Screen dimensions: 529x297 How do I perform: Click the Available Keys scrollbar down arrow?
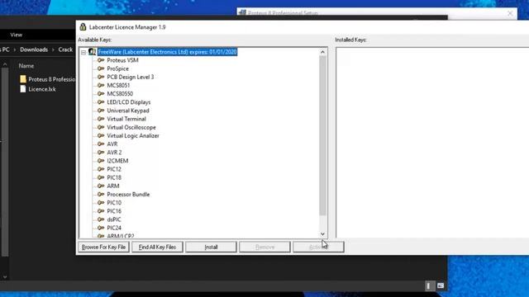tap(322, 234)
